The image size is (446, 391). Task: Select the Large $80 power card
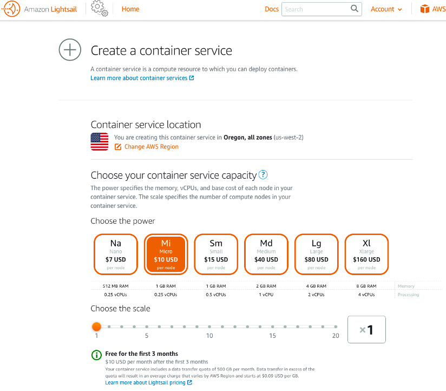316,254
